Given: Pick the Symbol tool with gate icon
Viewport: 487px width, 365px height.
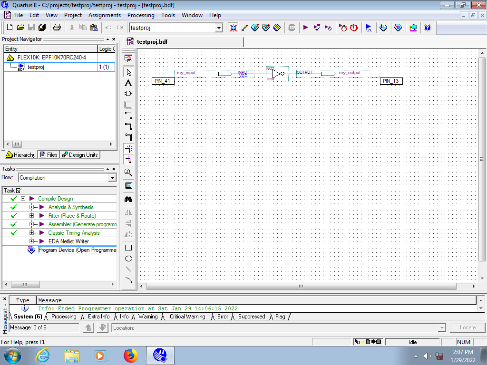Looking at the screenshot, I should click(x=128, y=94).
